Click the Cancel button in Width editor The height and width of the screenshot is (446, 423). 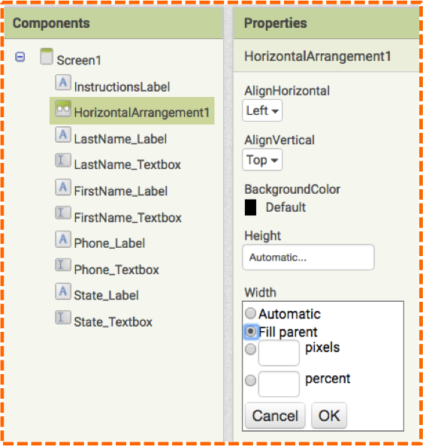click(x=275, y=415)
